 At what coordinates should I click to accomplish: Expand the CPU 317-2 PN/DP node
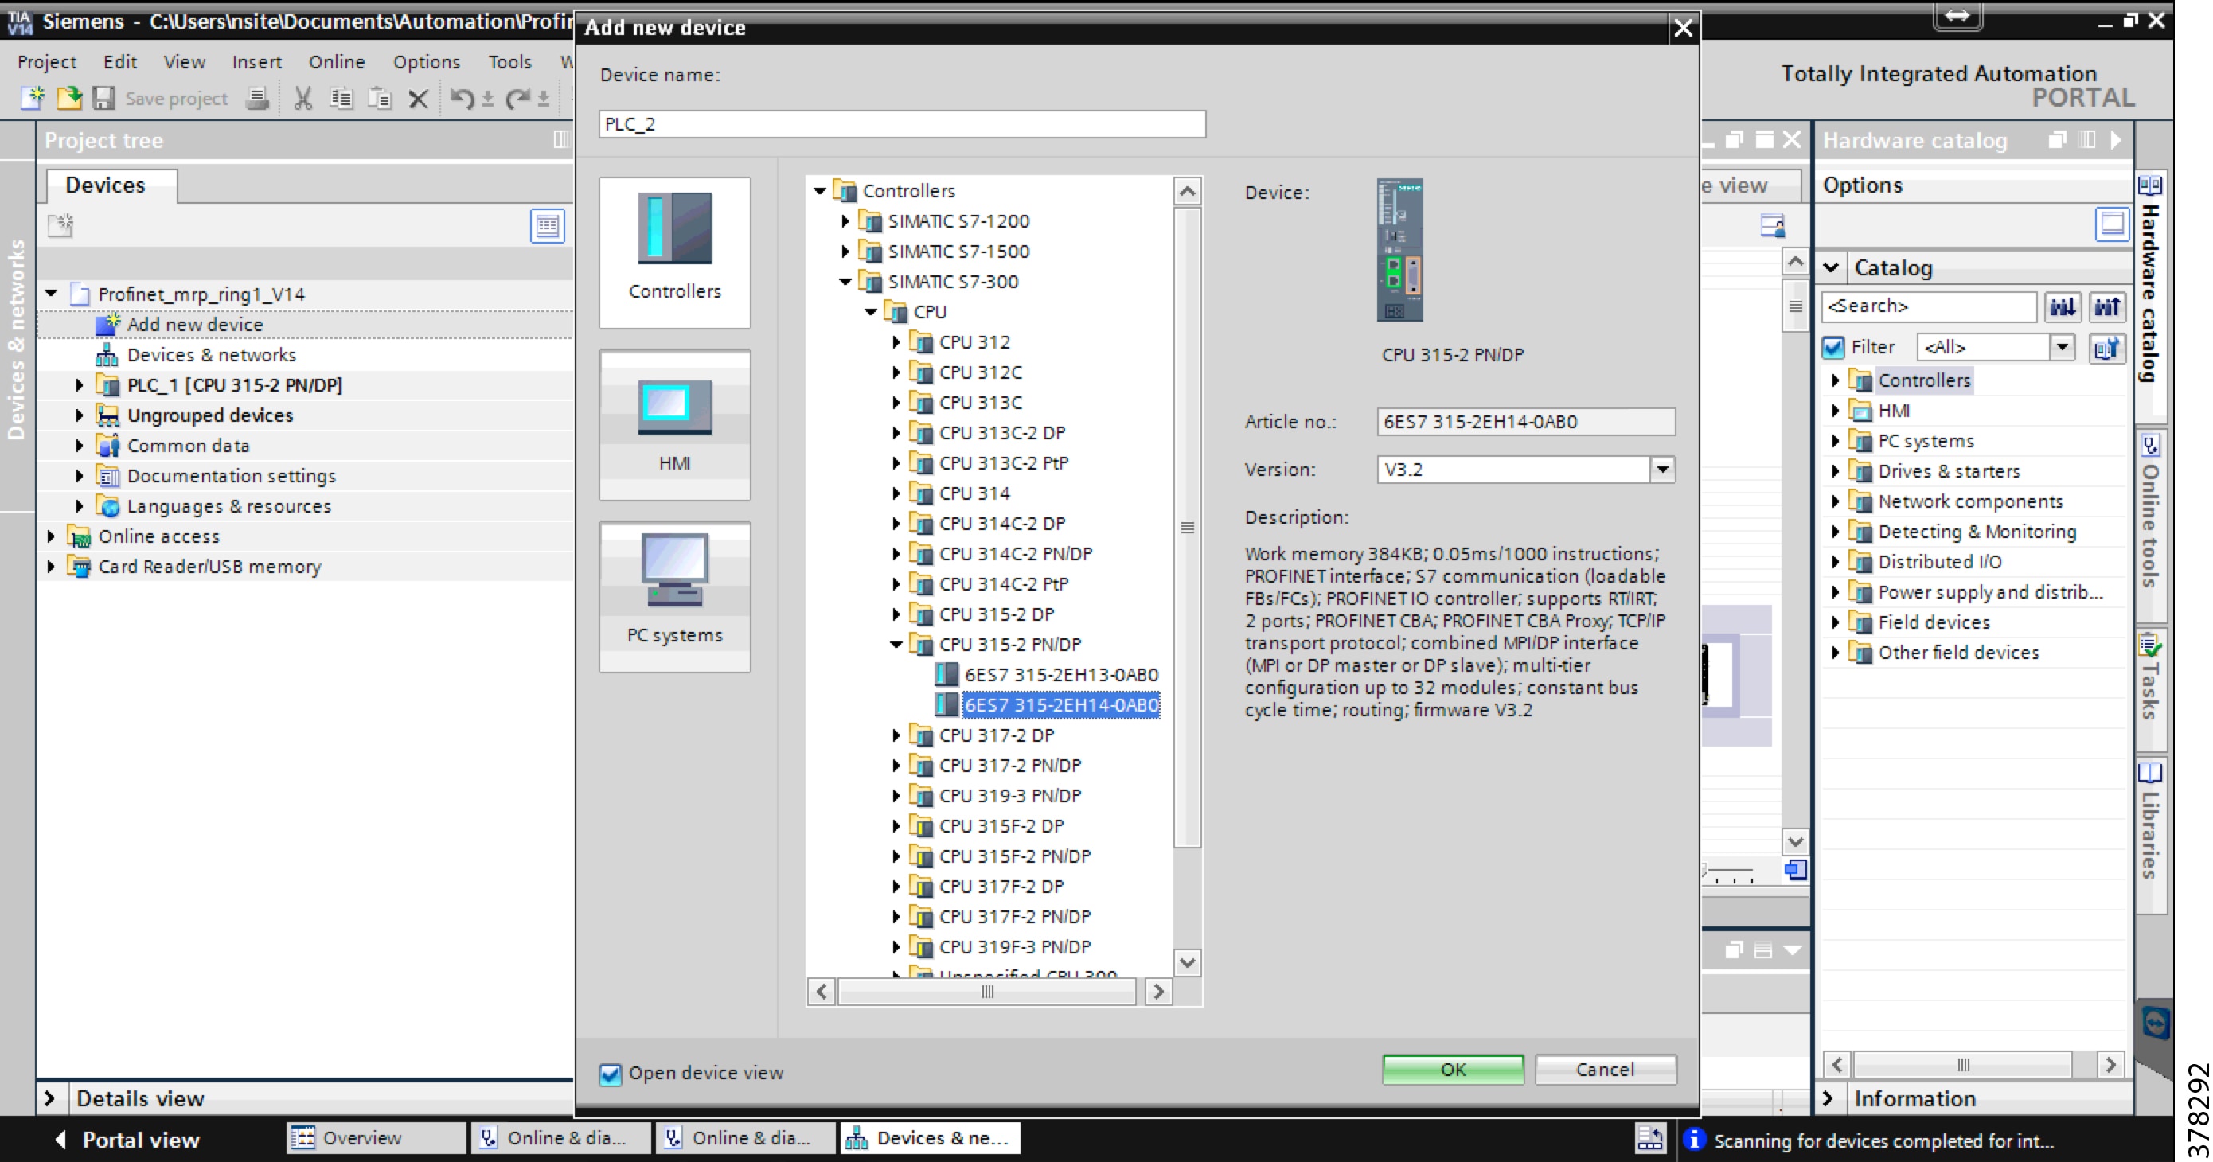coord(896,766)
